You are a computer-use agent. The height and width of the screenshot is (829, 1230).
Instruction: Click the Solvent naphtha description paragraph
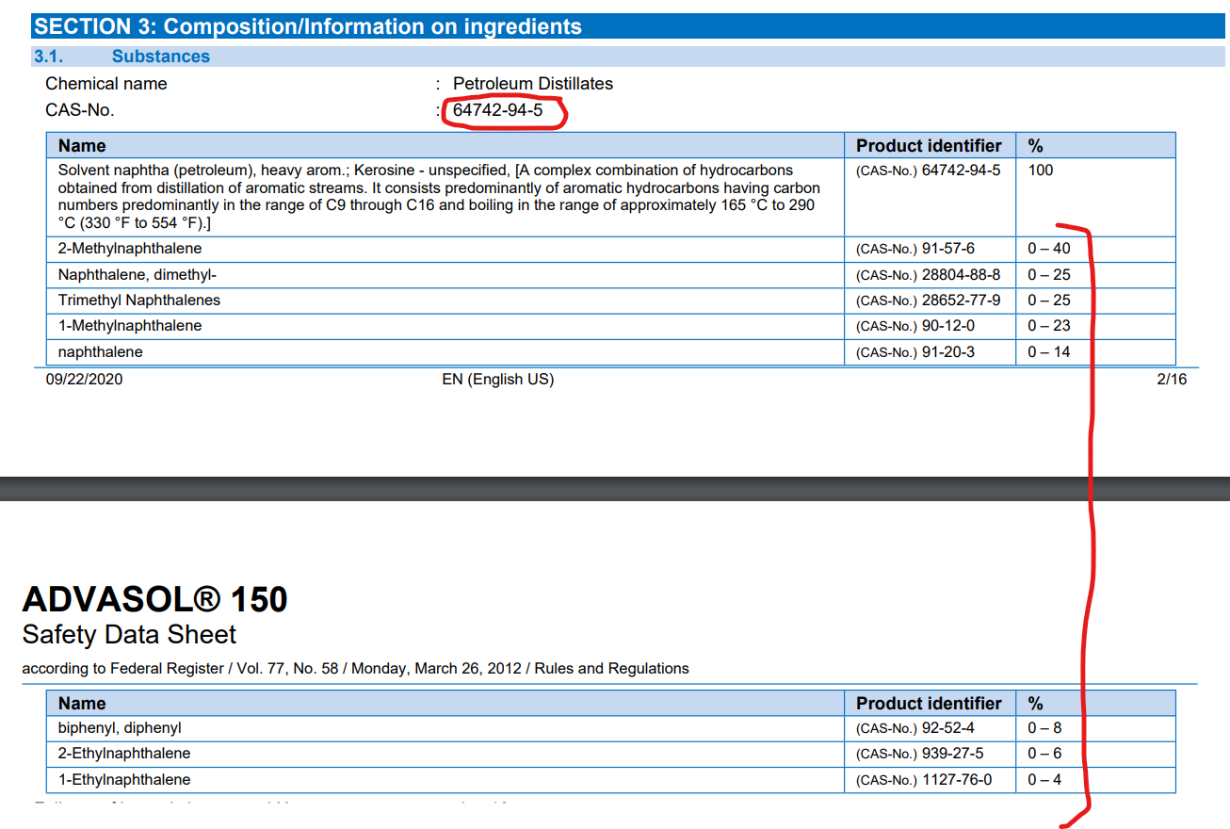[438, 197]
